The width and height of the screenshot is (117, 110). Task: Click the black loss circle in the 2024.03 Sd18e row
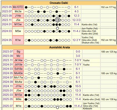point(64,69)
